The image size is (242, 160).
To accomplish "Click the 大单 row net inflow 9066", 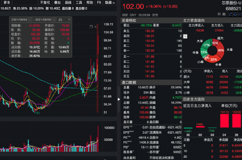I will pyautogui.click(x=209, y=82).
